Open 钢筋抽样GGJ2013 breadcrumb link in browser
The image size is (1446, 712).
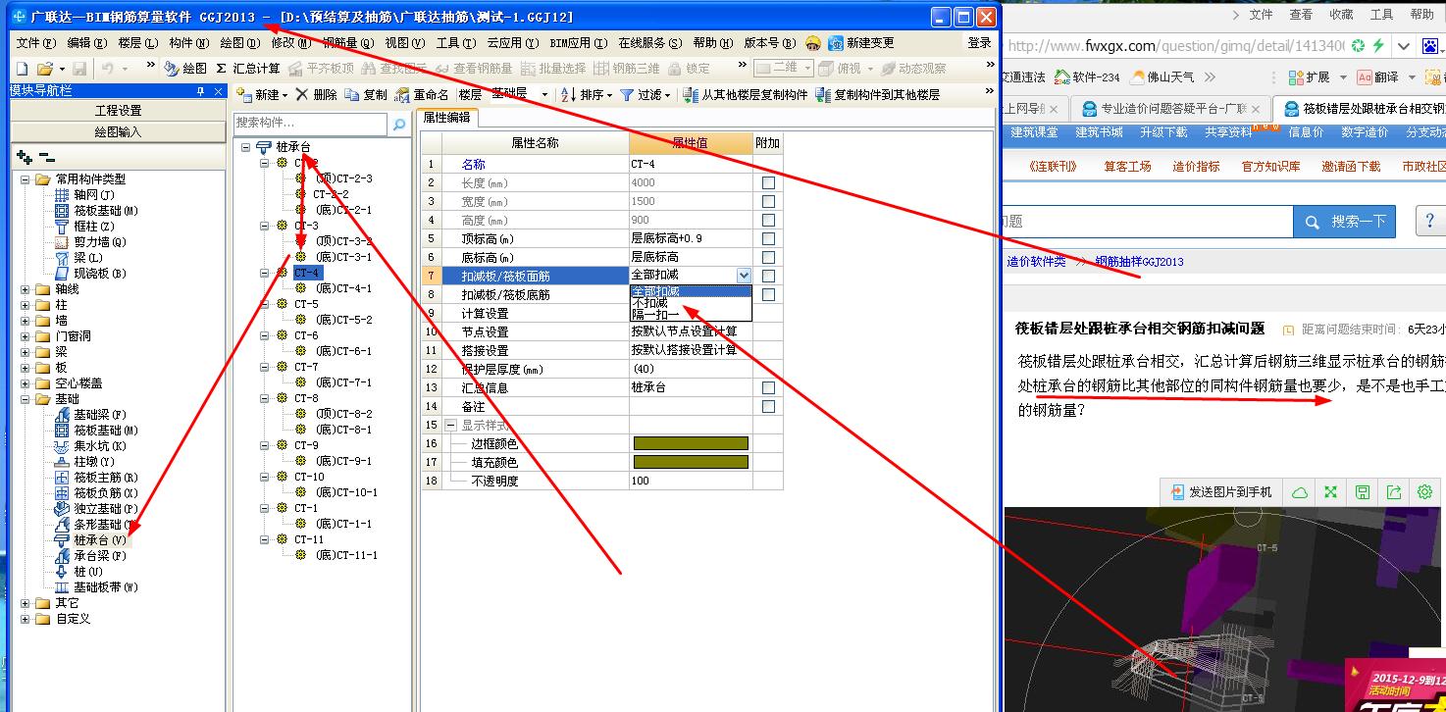click(1139, 262)
